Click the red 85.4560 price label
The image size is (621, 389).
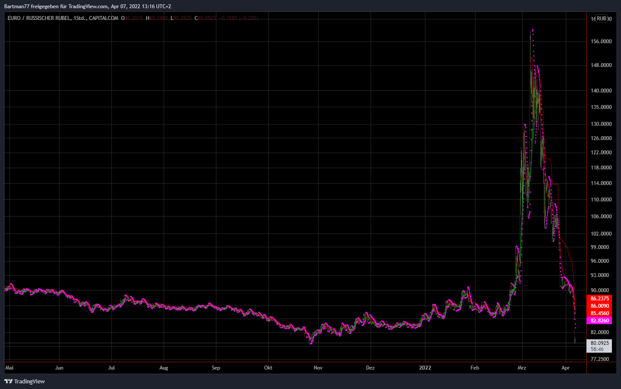click(600, 313)
